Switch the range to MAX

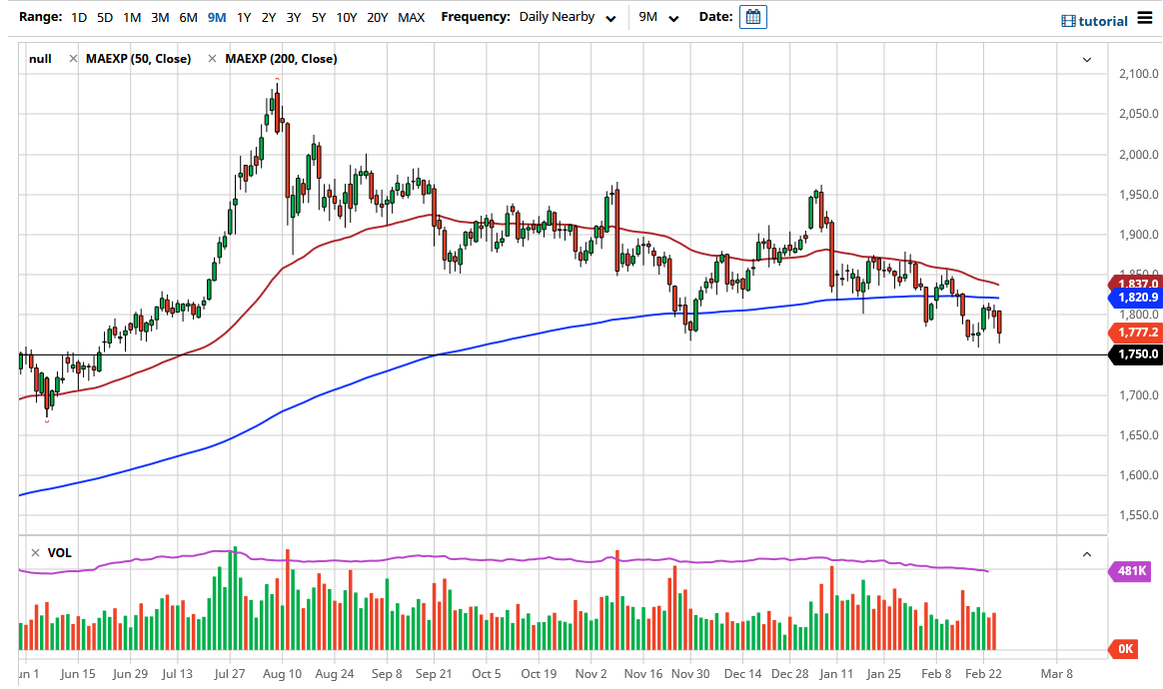click(411, 17)
